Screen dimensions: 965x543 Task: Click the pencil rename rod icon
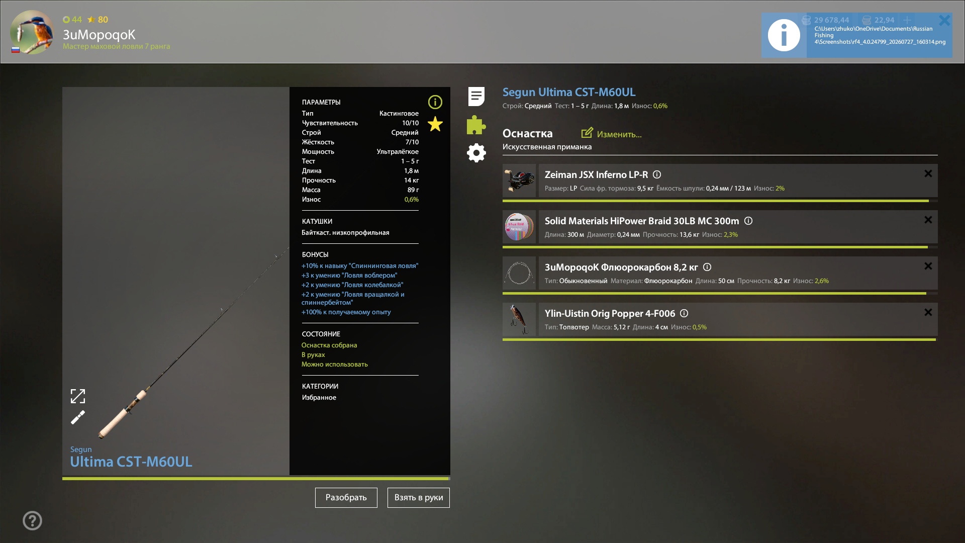(x=78, y=417)
